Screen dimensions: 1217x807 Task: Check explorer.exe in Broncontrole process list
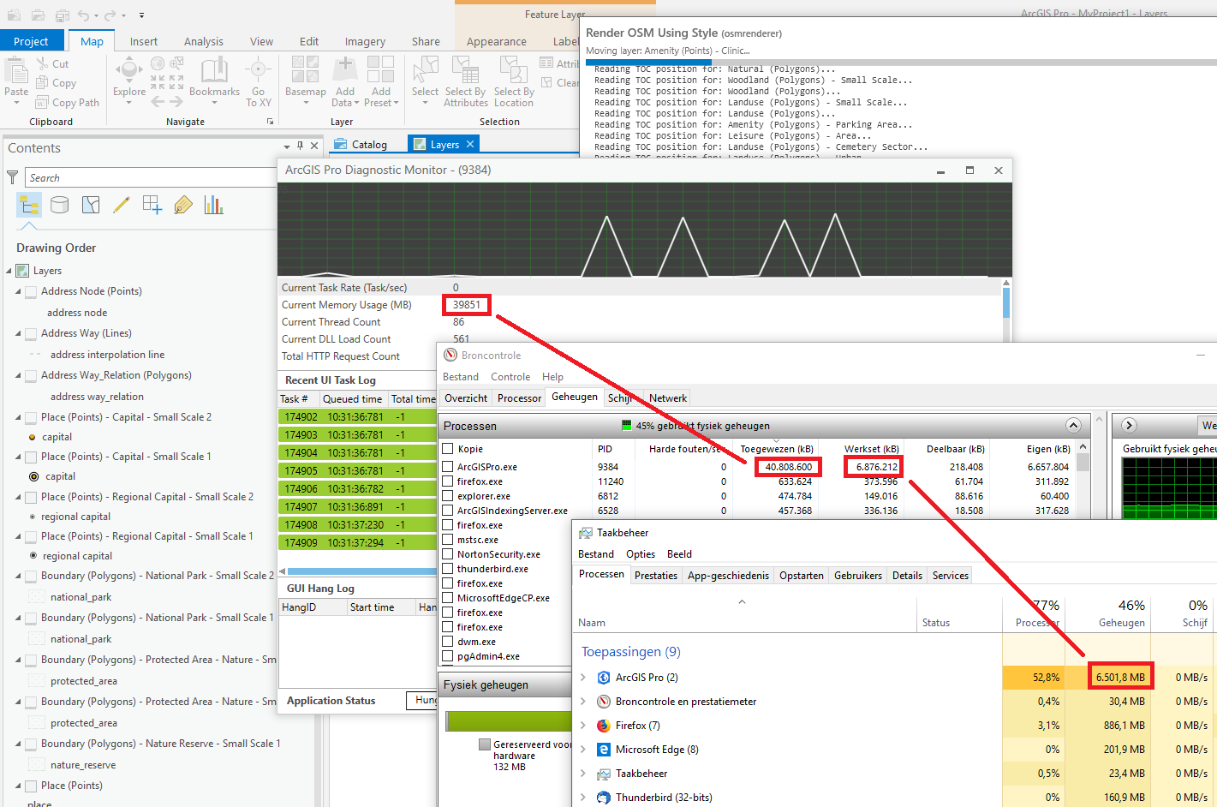[x=447, y=496]
